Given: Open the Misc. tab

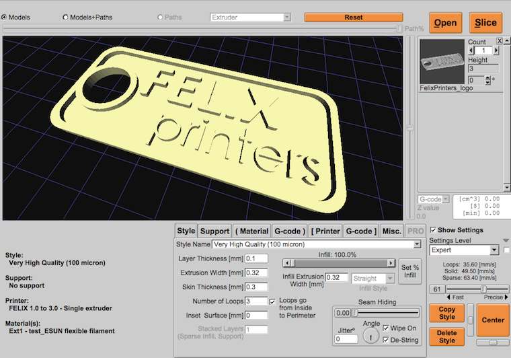Looking at the screenshot, I should (x=391, y=231).
